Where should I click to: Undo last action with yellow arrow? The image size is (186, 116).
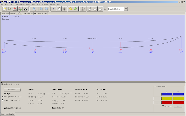click(71, 9)
